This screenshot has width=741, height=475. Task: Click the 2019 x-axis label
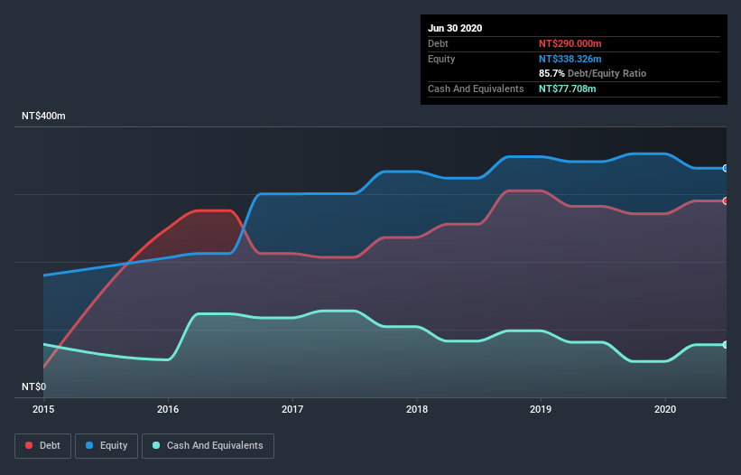tap(541, 409)
